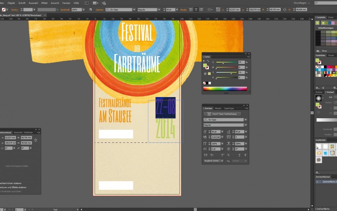The height and width of the screenshot is (211, 337).
Task: Open the font style dropdown in control bar
Action: tap(159, 10)
